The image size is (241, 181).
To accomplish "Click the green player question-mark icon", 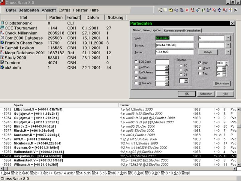I will [203, 10].
